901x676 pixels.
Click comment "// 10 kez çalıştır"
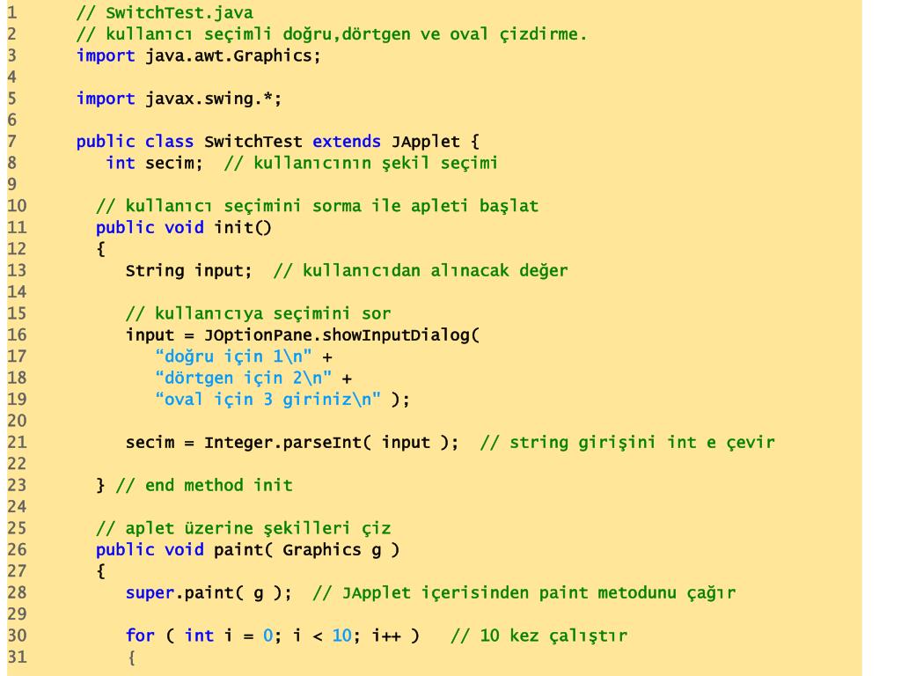point(539,636)
